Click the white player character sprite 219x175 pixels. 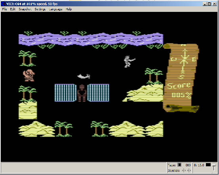coord(129,62)
